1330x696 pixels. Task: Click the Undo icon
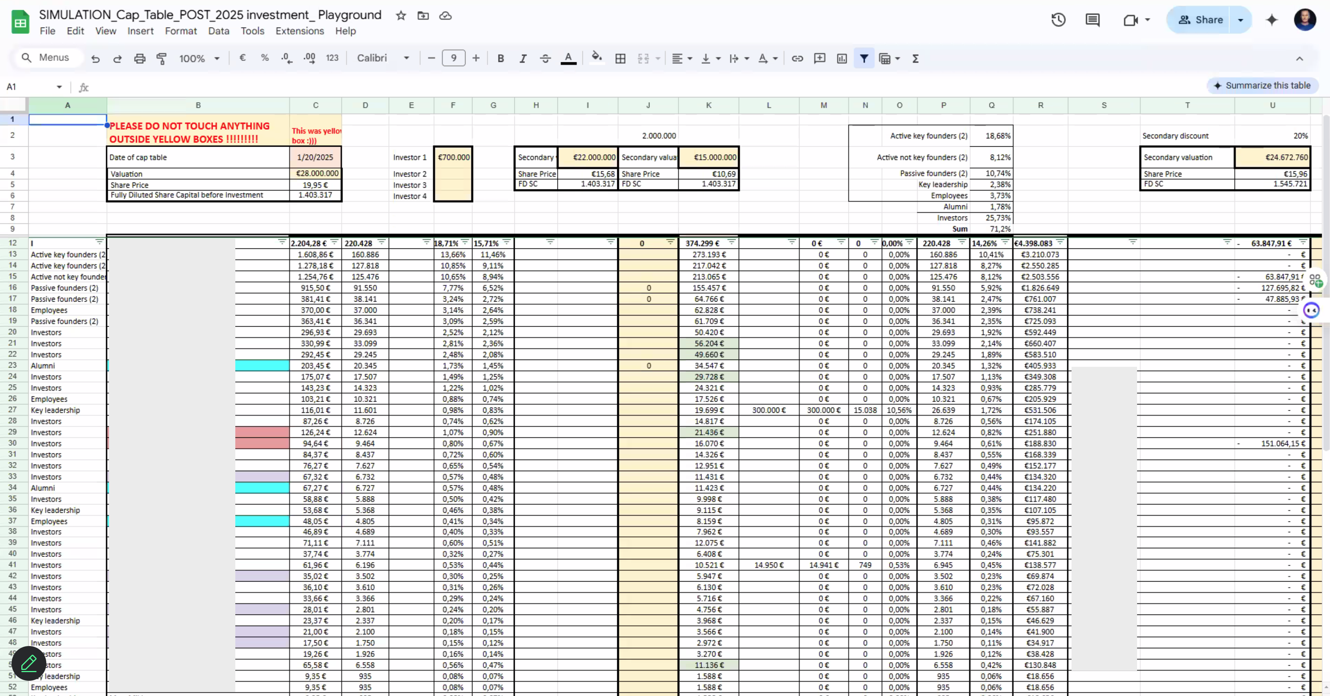pos(95,59)
